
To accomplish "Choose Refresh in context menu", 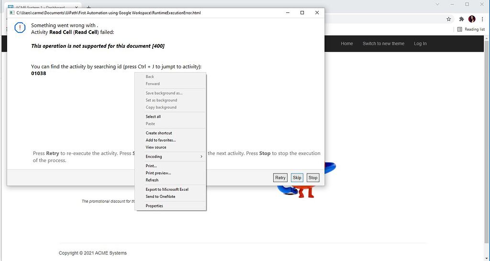I will tap(170, 180).
